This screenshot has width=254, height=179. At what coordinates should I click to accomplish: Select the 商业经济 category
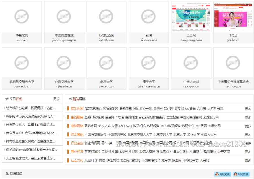[77, 151]
